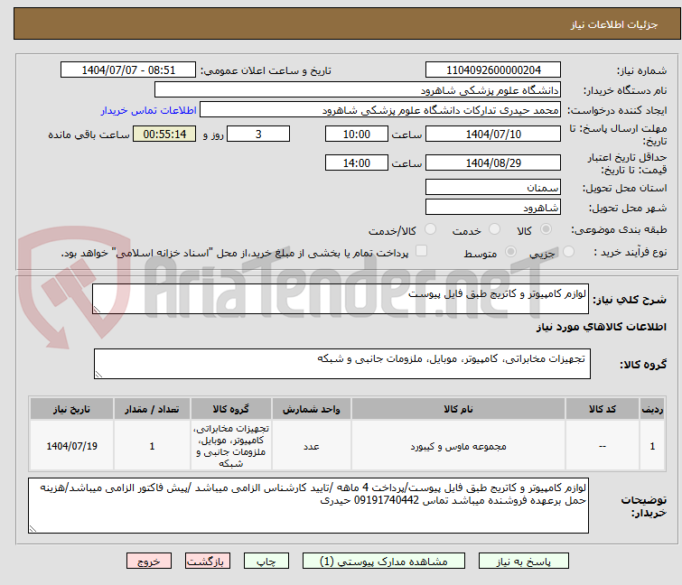Click the مجموعه ماوس و کیبورد cell
Viewport: 682px width, 585px height.
coord(458,446)
